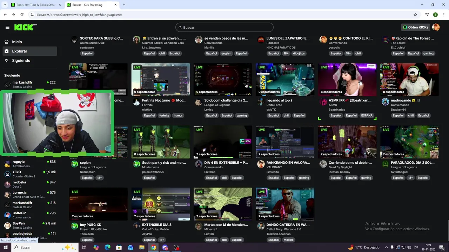Open Windows Task View
The width and height of the screenshot is (449, 252).
point(84,247)
